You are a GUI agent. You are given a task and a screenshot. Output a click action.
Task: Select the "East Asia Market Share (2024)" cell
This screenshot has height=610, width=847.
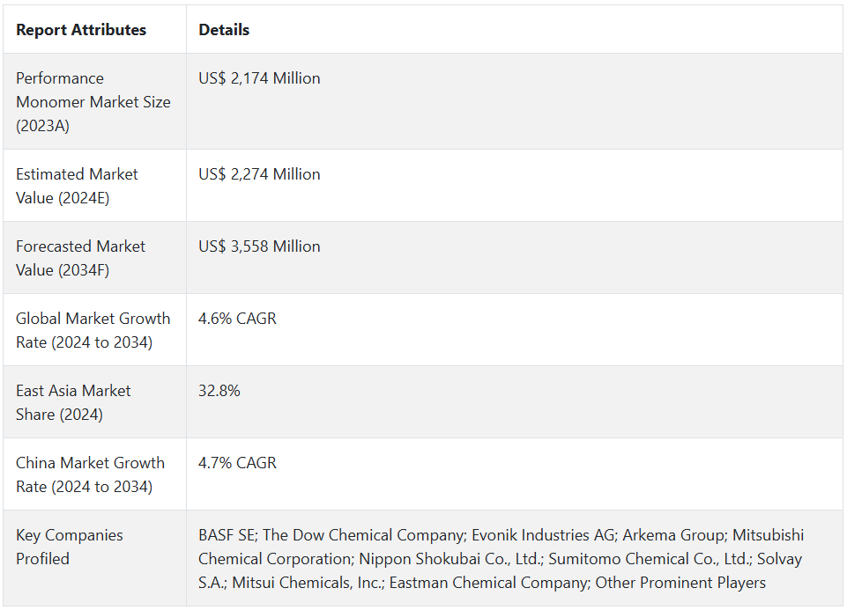coord(73,402)
